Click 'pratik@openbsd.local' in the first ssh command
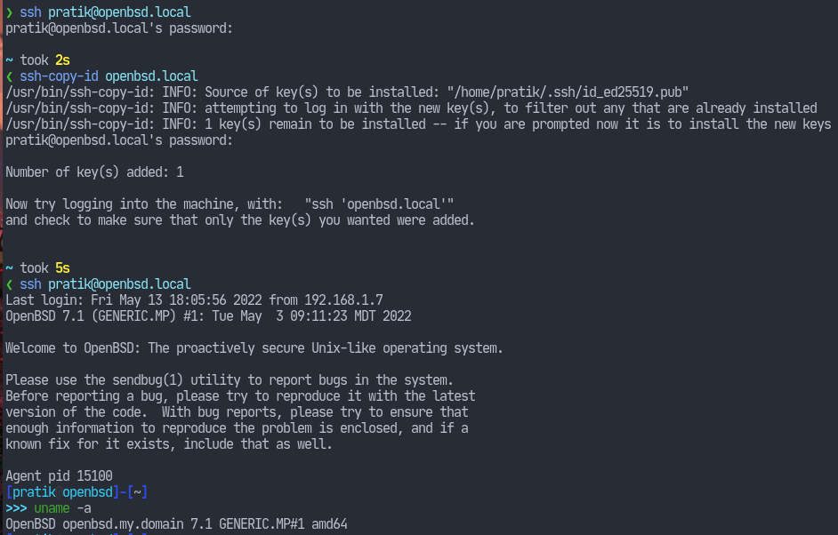The width and height of the screenshot is (838, 535). click(x=119, y=12)
